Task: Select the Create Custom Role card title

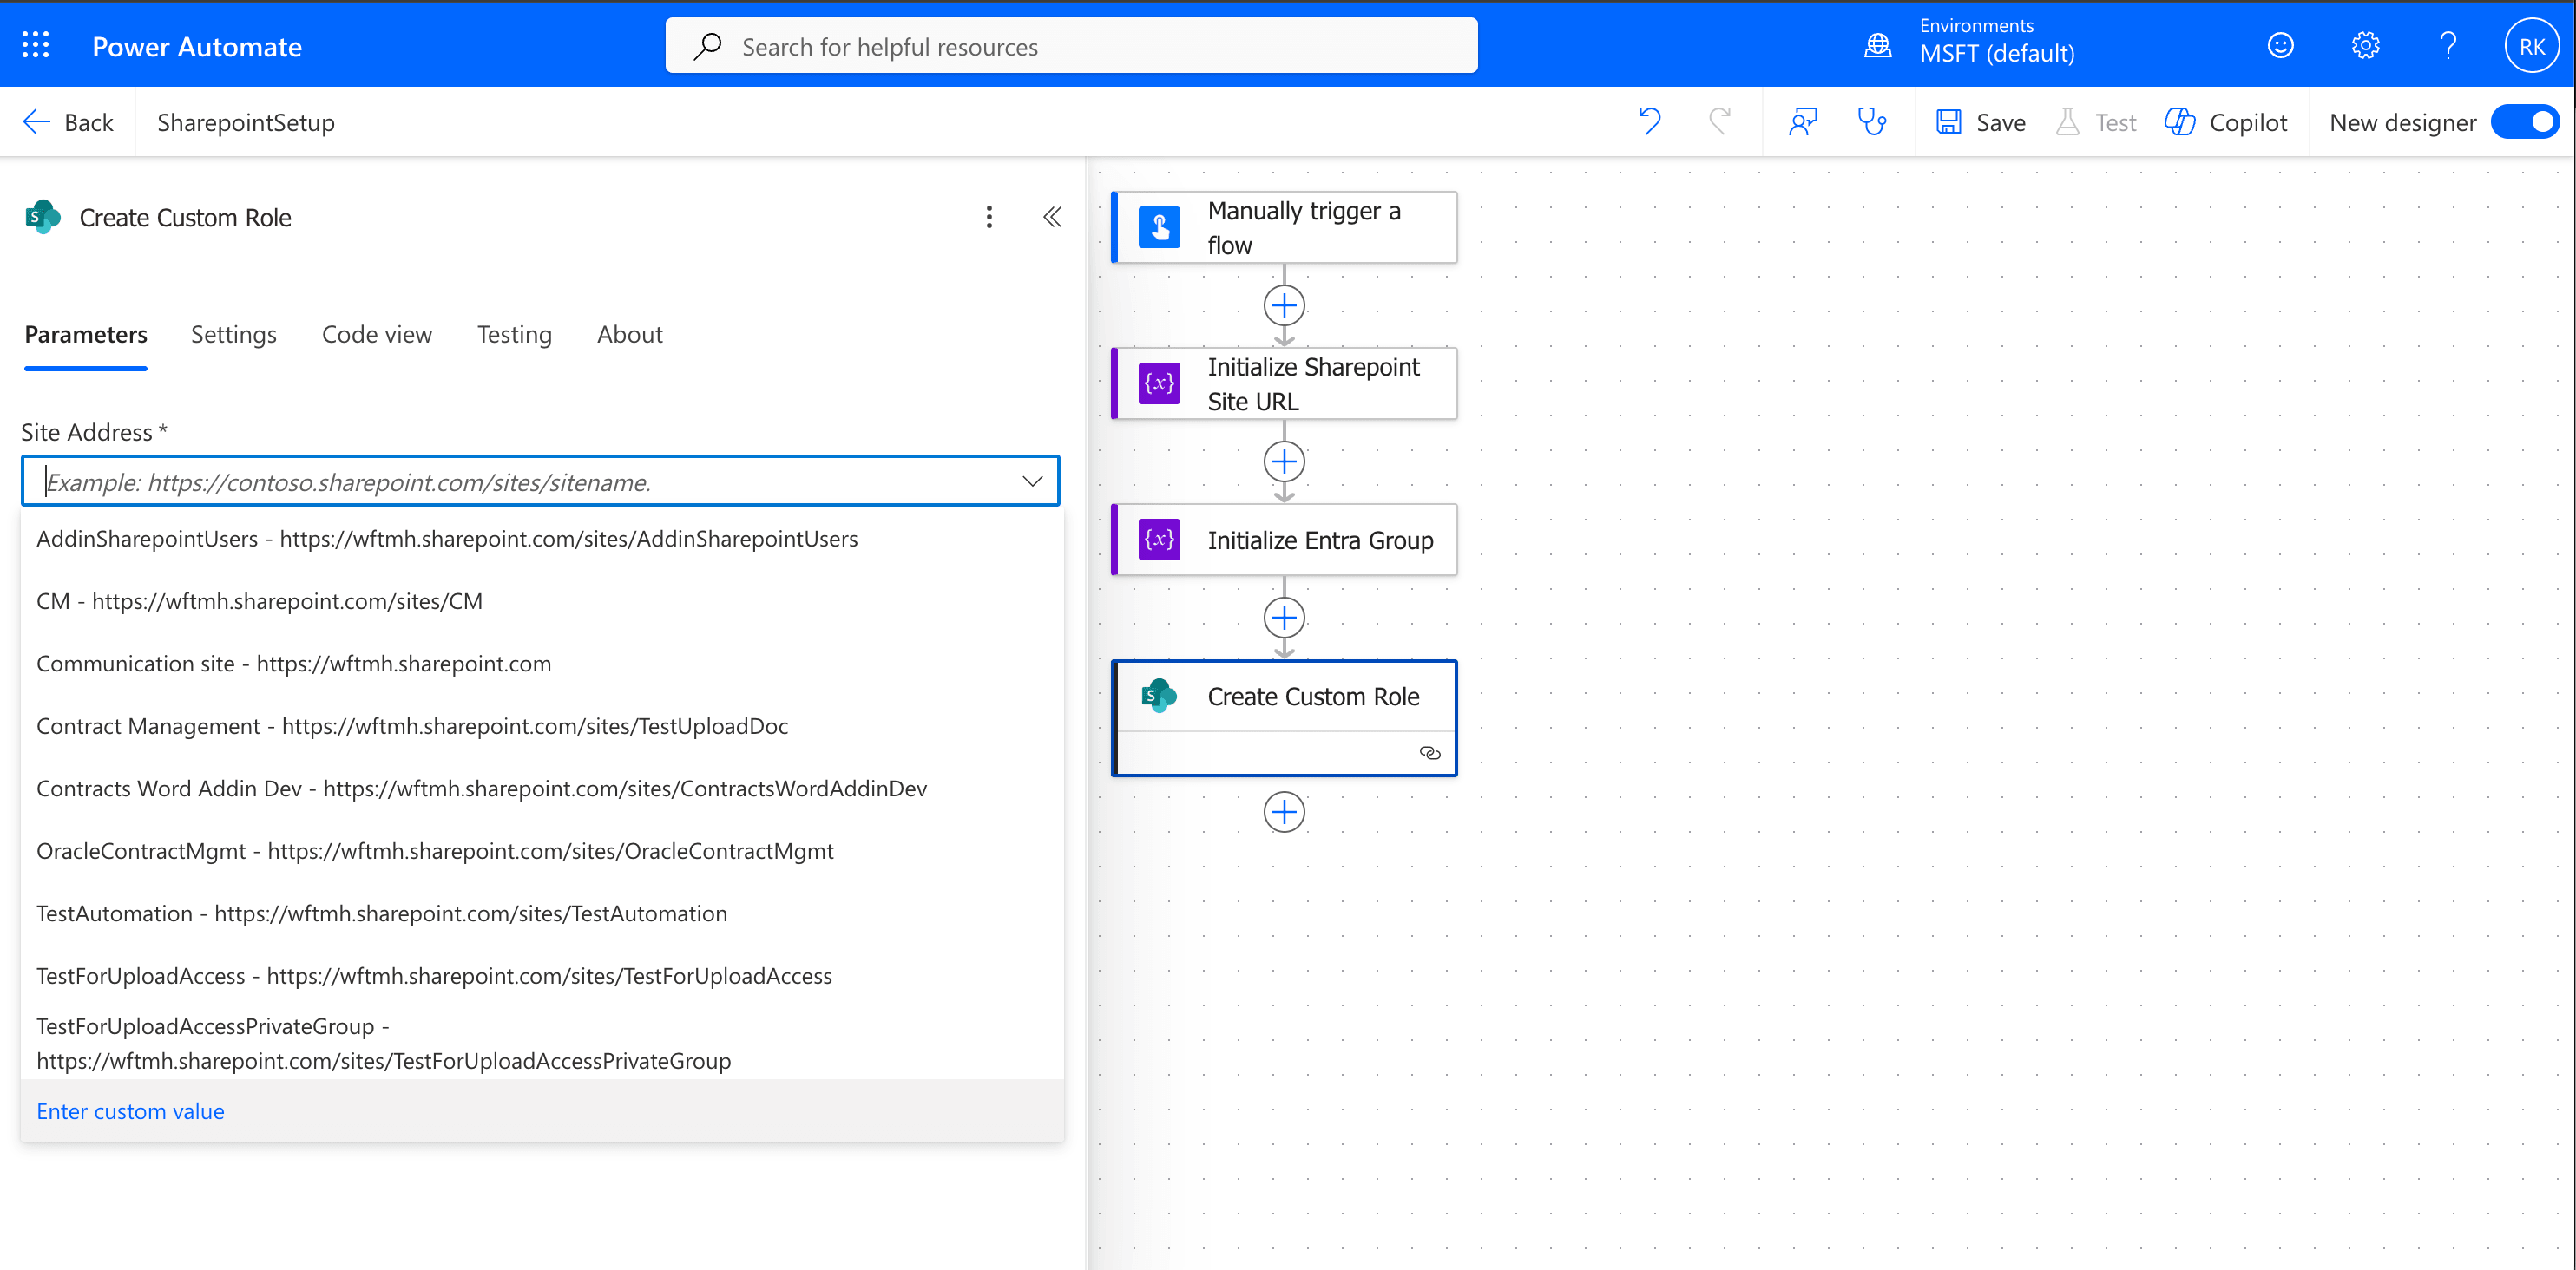Action: (x=1313, y=697)
